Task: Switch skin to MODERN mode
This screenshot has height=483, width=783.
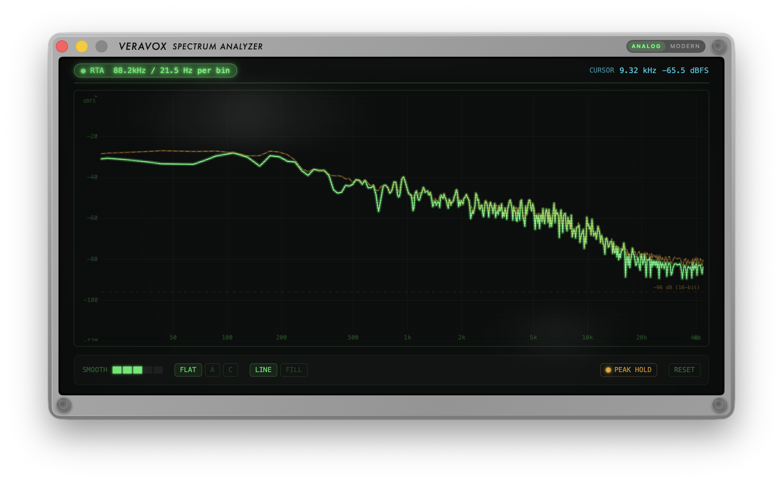Action: (x=685, y=46)
